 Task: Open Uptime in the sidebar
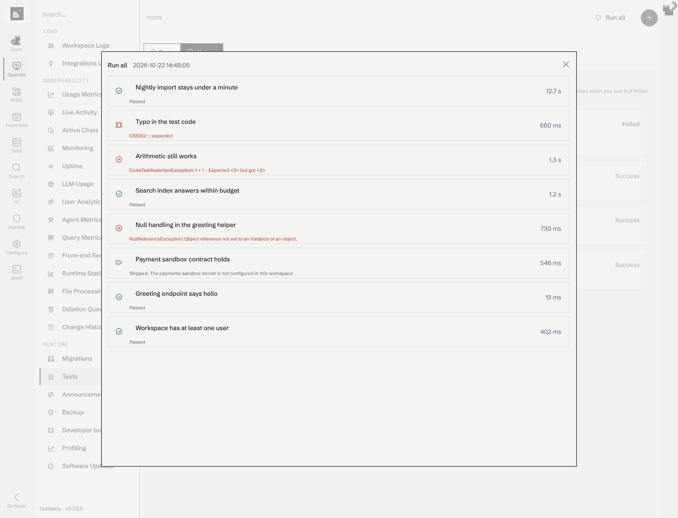72,166
